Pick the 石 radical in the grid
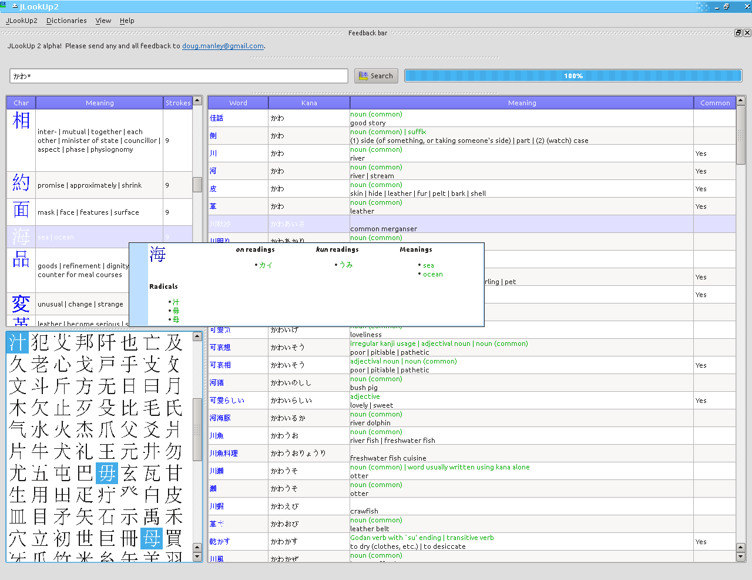 coord(107,516)
